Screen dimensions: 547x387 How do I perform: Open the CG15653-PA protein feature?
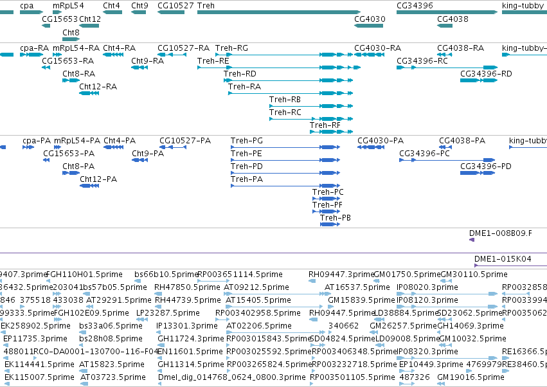pyautogui.click(x=46, y=160)
